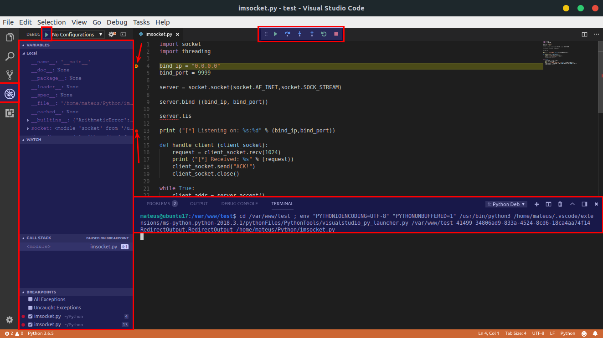Split the terminal panel
The image size is (603, 338).
pyautogui.click(x=548, y=204)
